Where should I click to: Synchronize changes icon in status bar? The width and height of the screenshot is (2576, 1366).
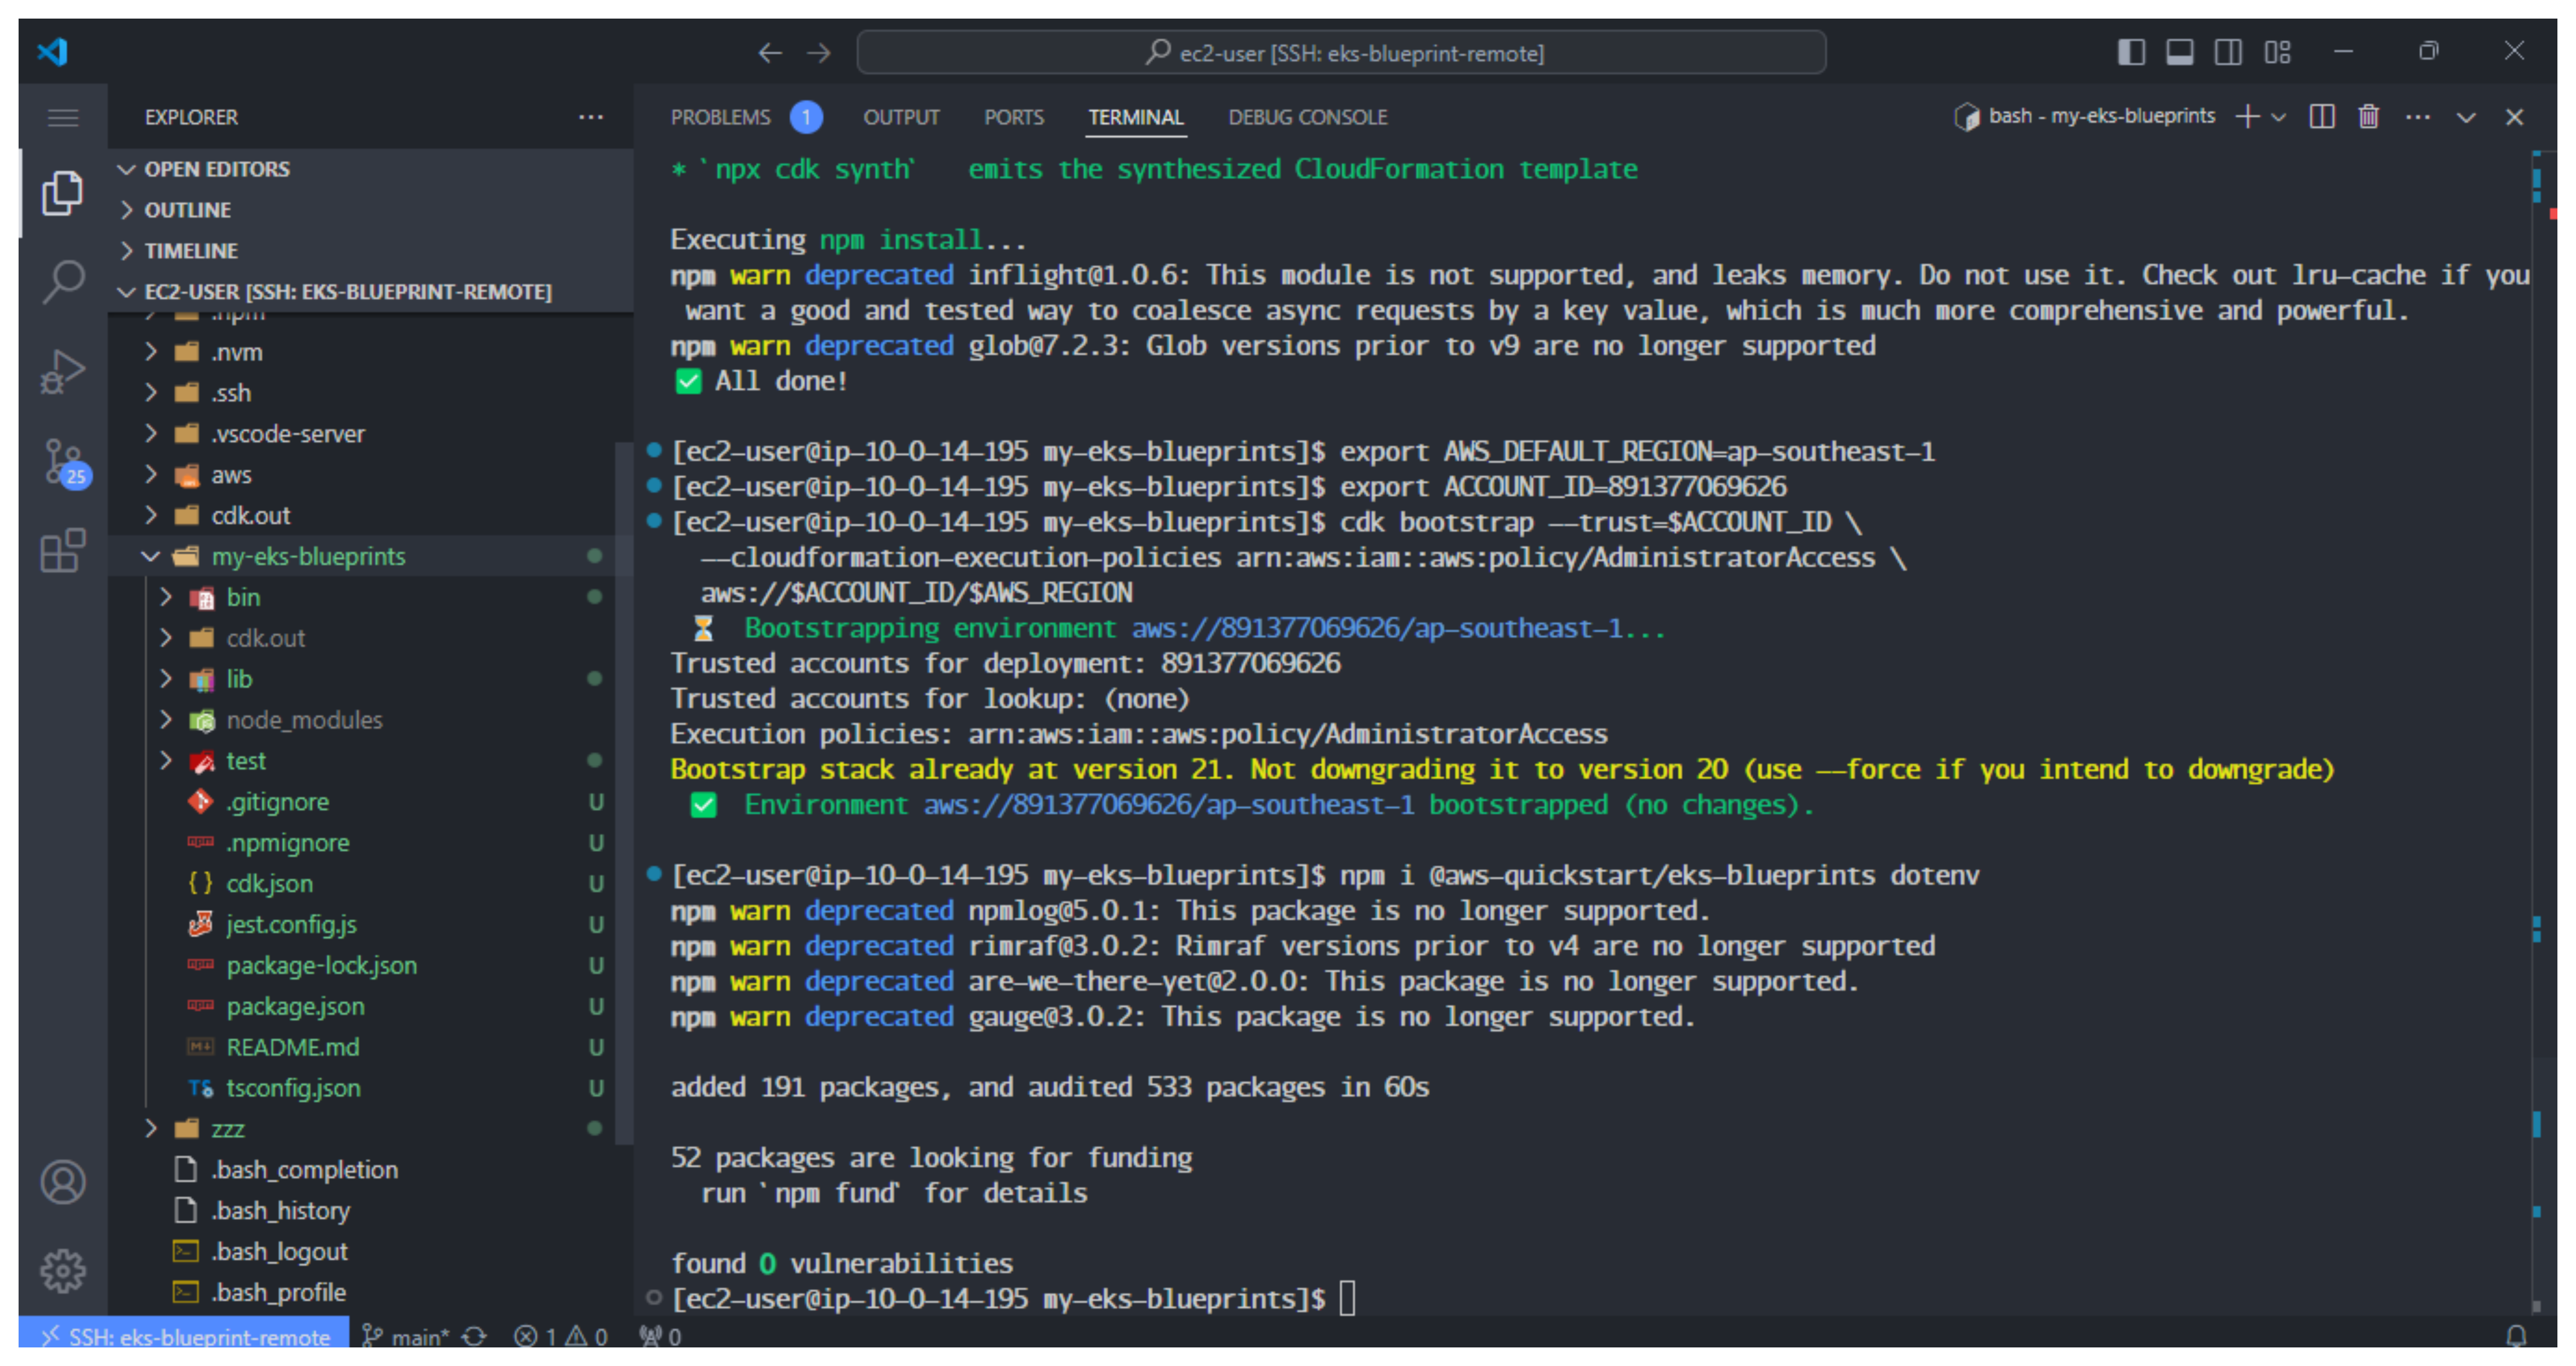pos(475,1336)
